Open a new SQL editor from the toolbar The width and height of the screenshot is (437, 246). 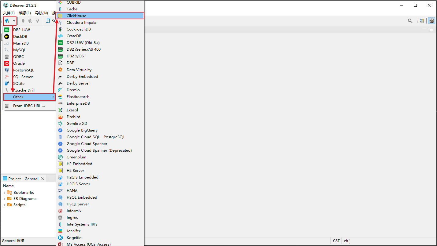click(x=49, y=21)
